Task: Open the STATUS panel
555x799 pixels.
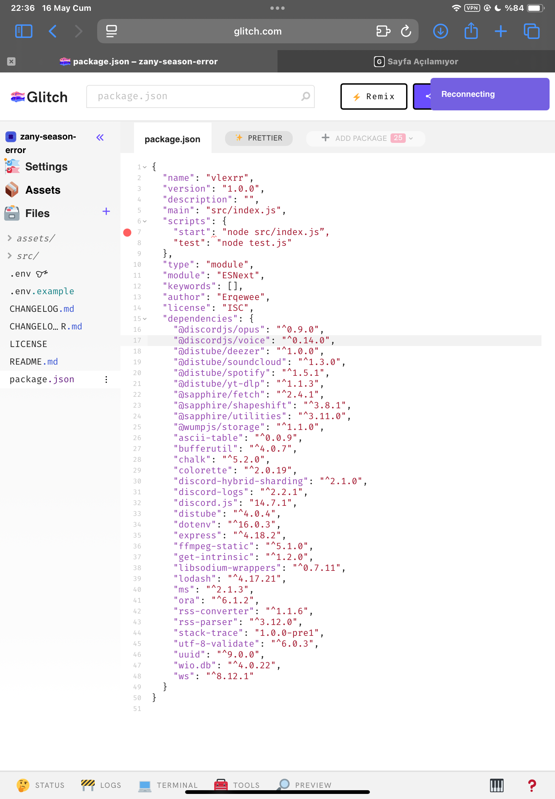Action: click(41, 785)
